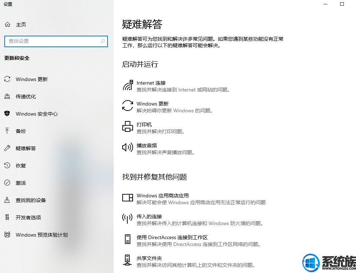Click the 查找我的设备 person-locator icon

(x=7, y=200)
